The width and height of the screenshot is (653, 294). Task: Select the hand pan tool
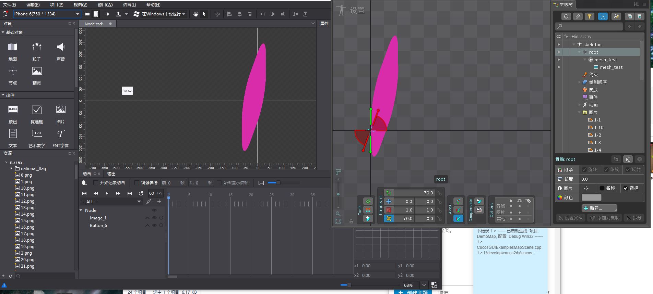[195, 14]
